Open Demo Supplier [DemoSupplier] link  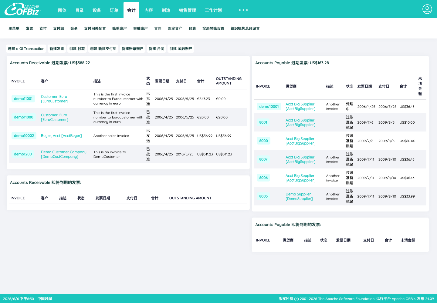(299, 196)
